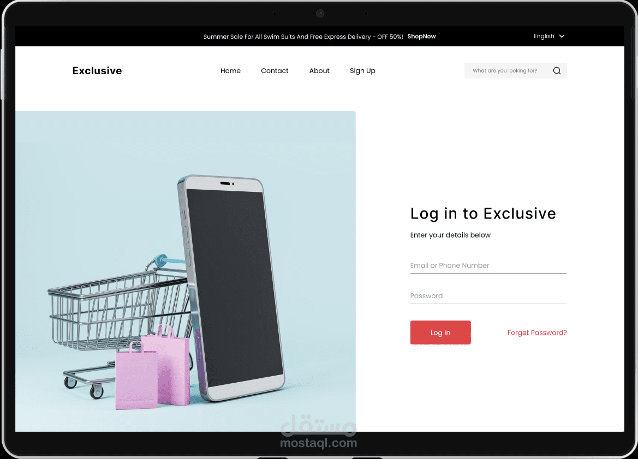The width and height of the screenshot is (638, 459).
Task: Follow the ShopNow link in banner
Action: 421,36
